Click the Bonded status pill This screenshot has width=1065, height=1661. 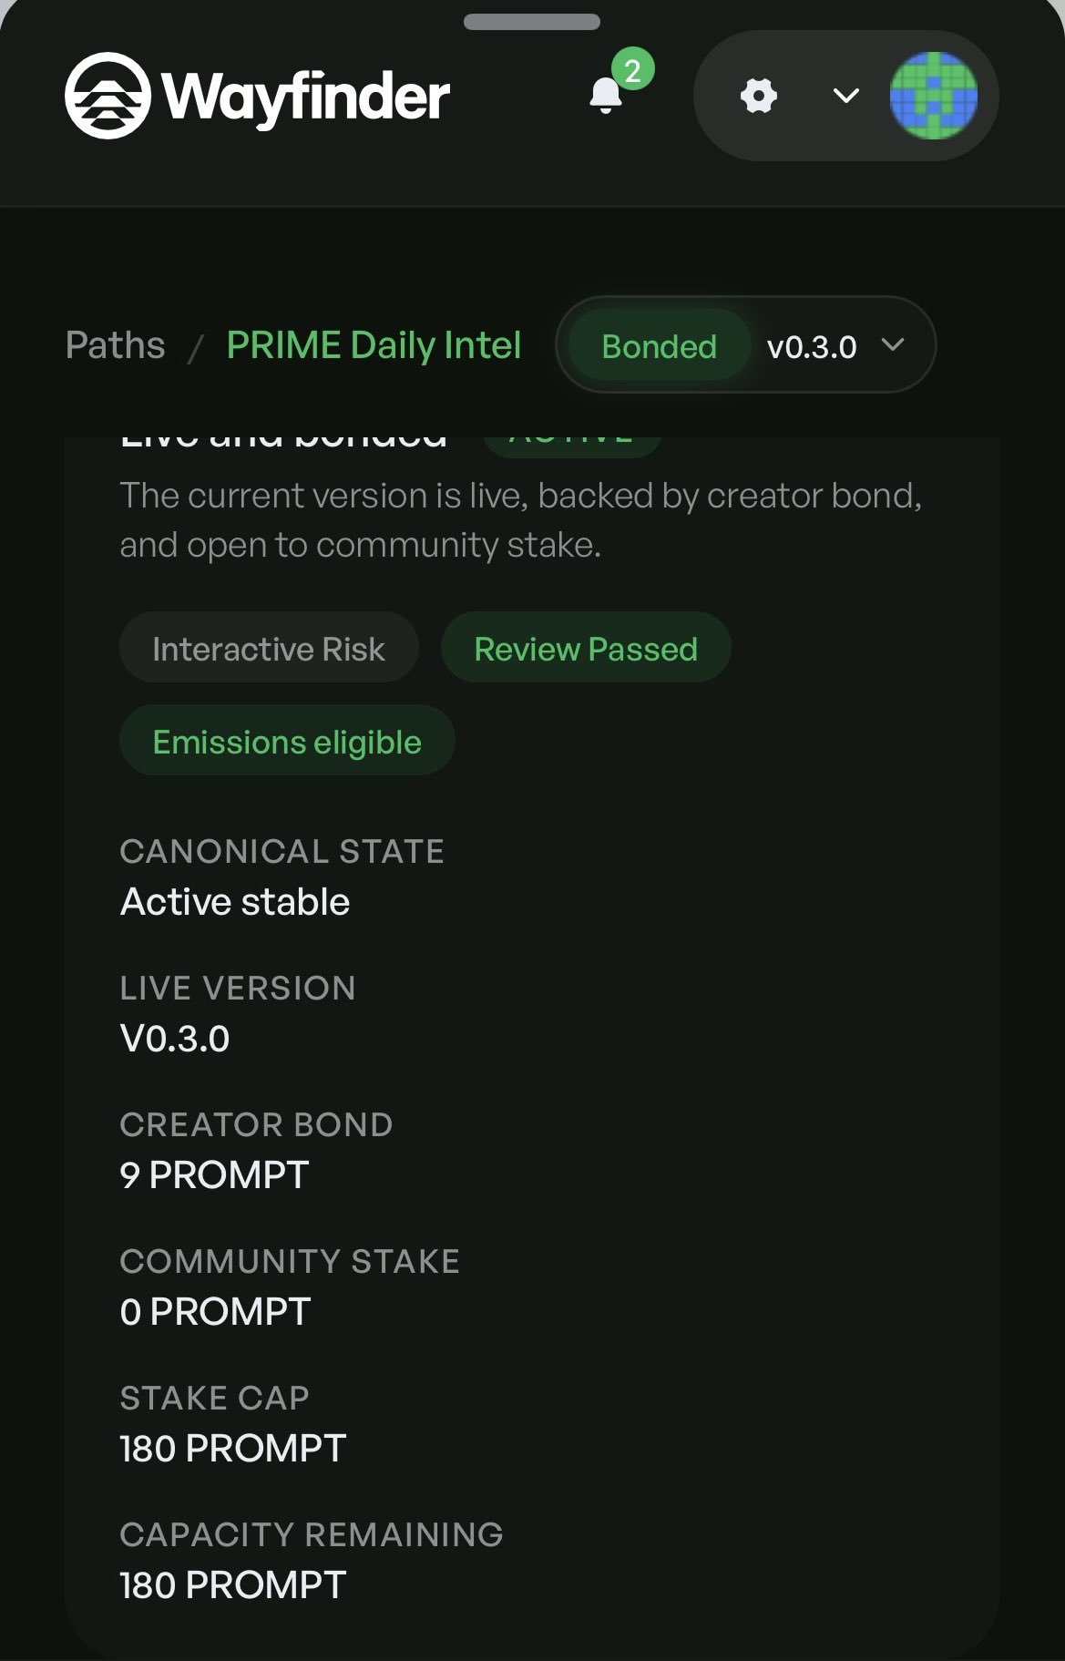(x=659, y=345)
